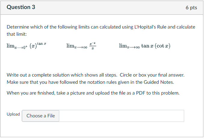Click the empty file name upload field
The image size is (204, 139).
pyautogui.click(x=121, y=116)
